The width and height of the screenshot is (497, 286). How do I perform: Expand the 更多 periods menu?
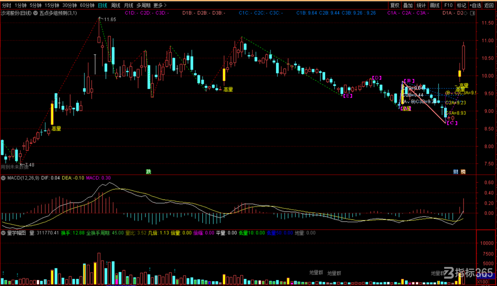(160, 5)
